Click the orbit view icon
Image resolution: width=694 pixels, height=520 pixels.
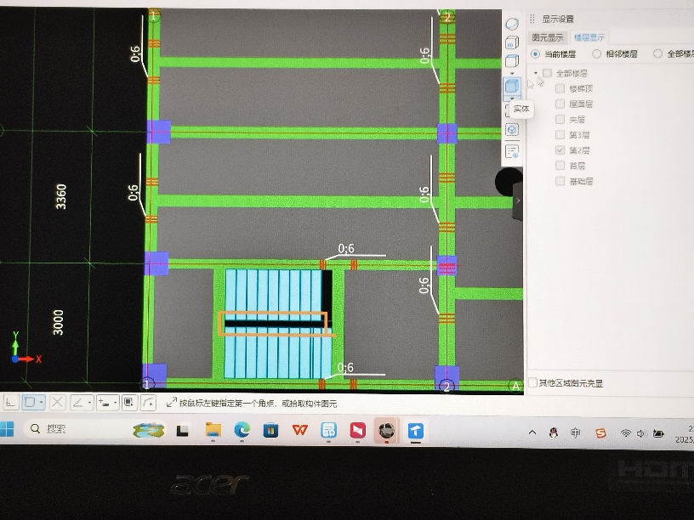512,24
